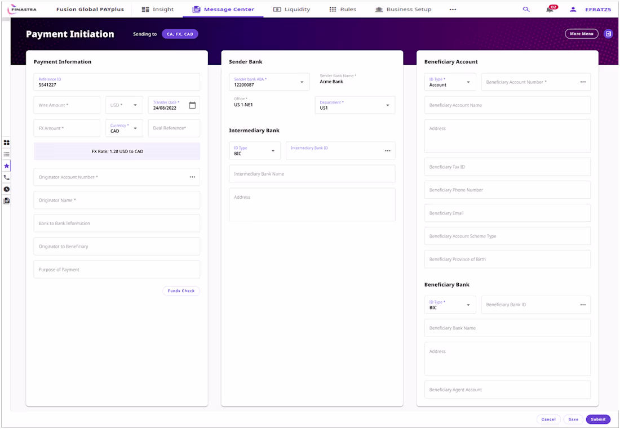Viewport: 620px width, 429px height.
Task: Click the document icon in left sidebar
Action: [6, 200]
